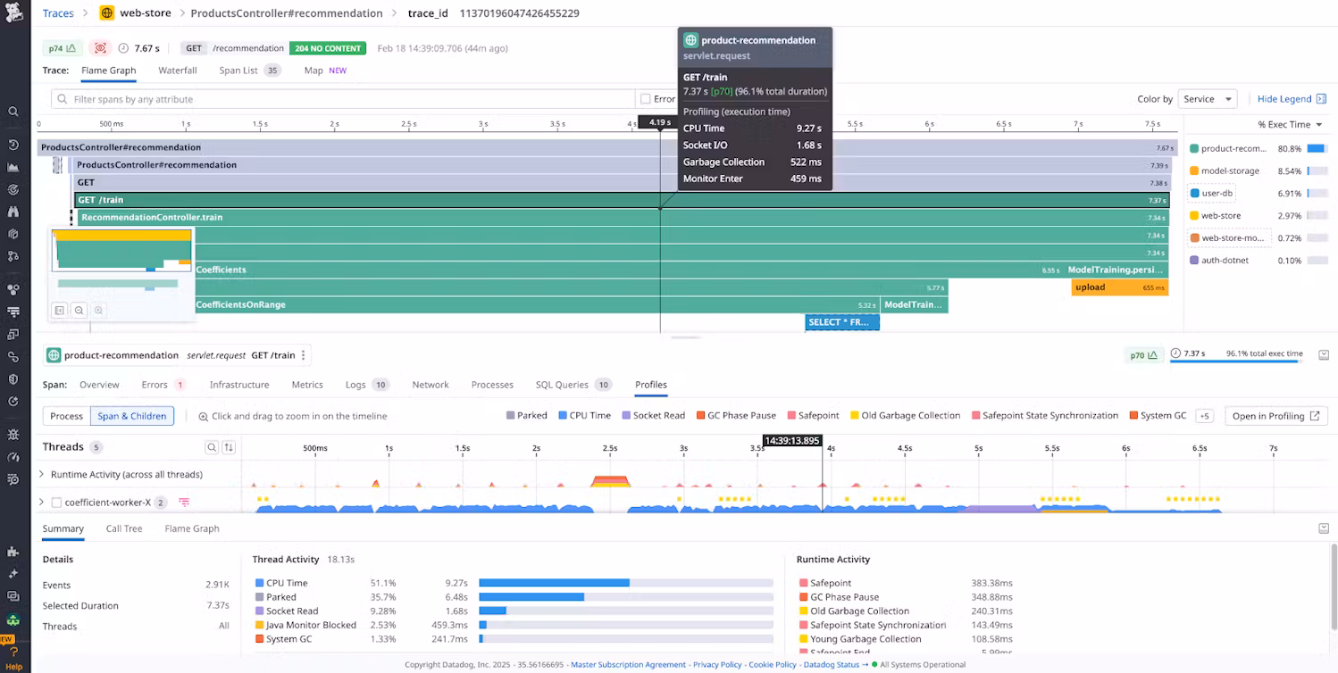Image resolution: width=1338 pixels, height=673 pixels.
Task: Click the minimap zoom out magnifier icon
Action: point(79,311)
